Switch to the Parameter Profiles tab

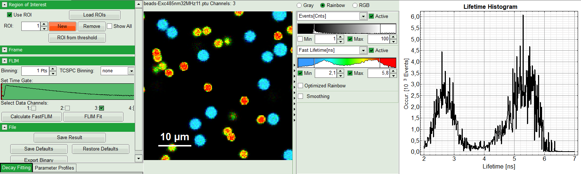[54, 168]
